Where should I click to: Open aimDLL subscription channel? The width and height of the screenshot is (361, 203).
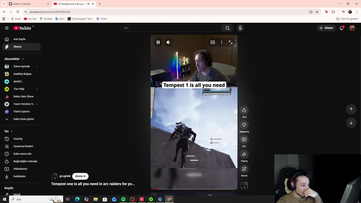coord(21,81)
